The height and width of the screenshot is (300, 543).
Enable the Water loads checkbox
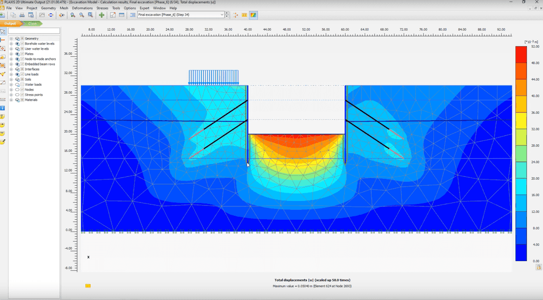22,84
